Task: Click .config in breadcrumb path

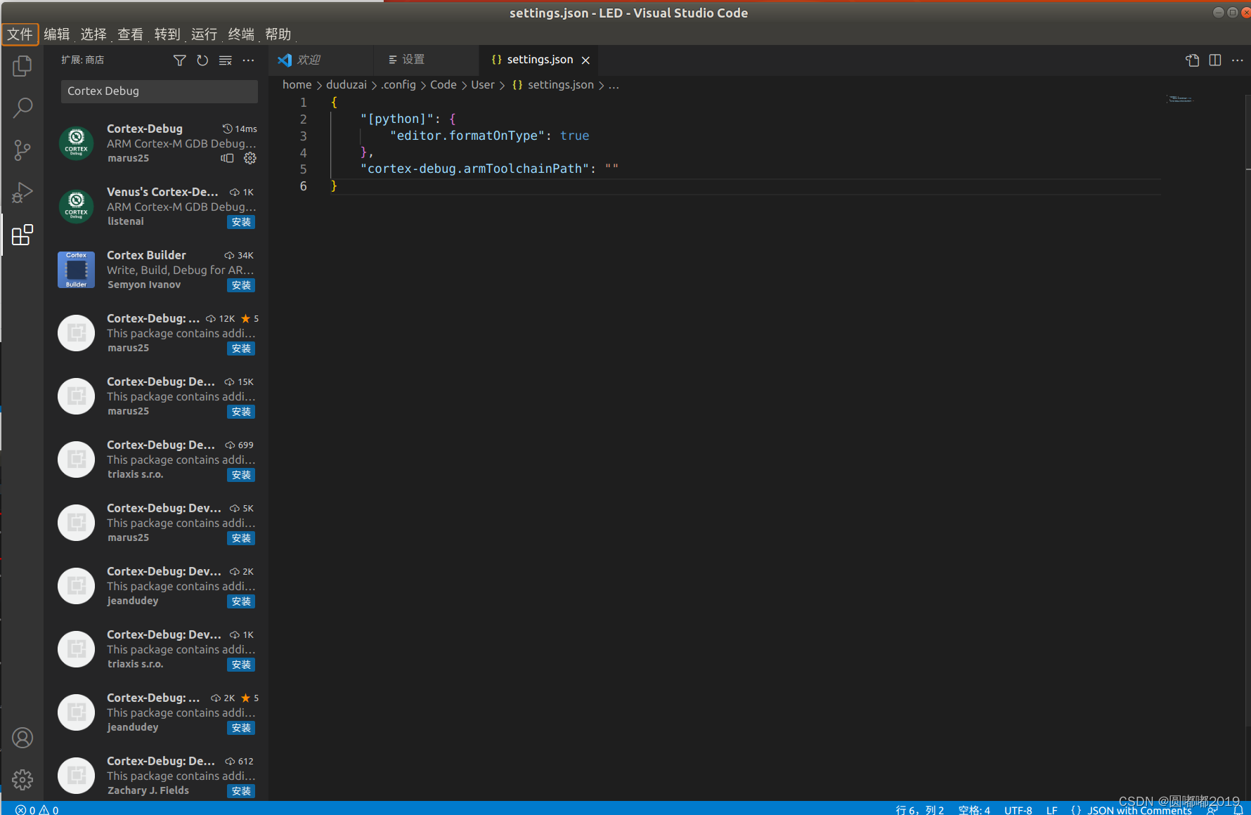Action: pyautogui.click(x=398, y=85)
